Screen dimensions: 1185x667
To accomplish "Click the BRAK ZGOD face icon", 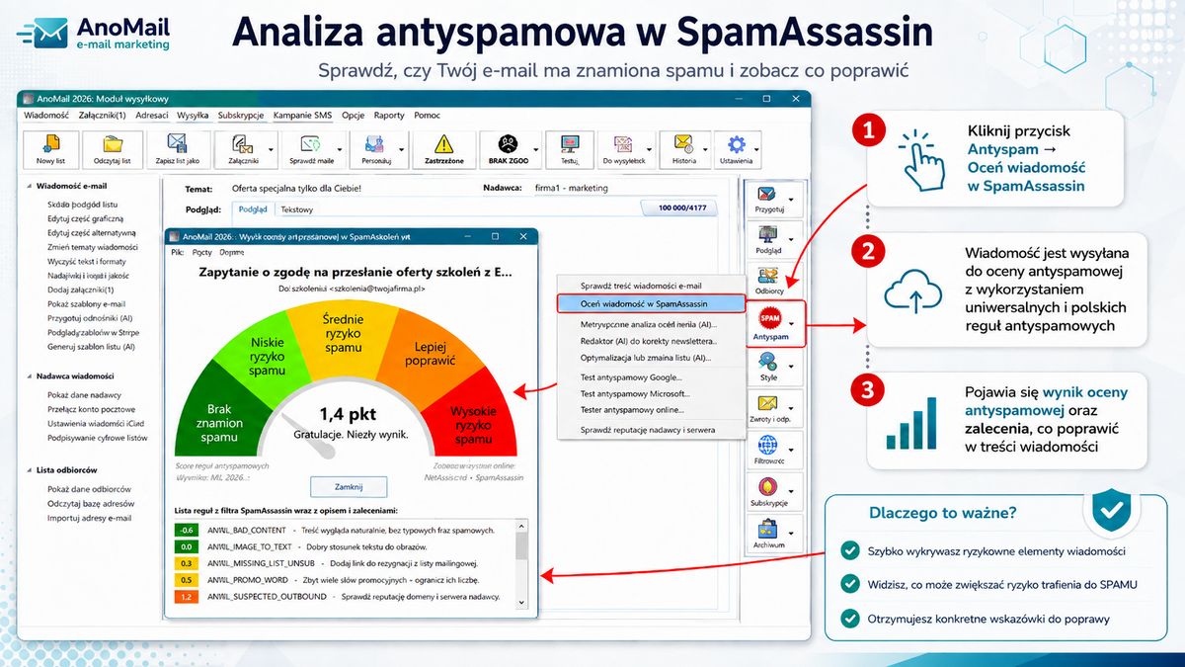I will 509,143.
